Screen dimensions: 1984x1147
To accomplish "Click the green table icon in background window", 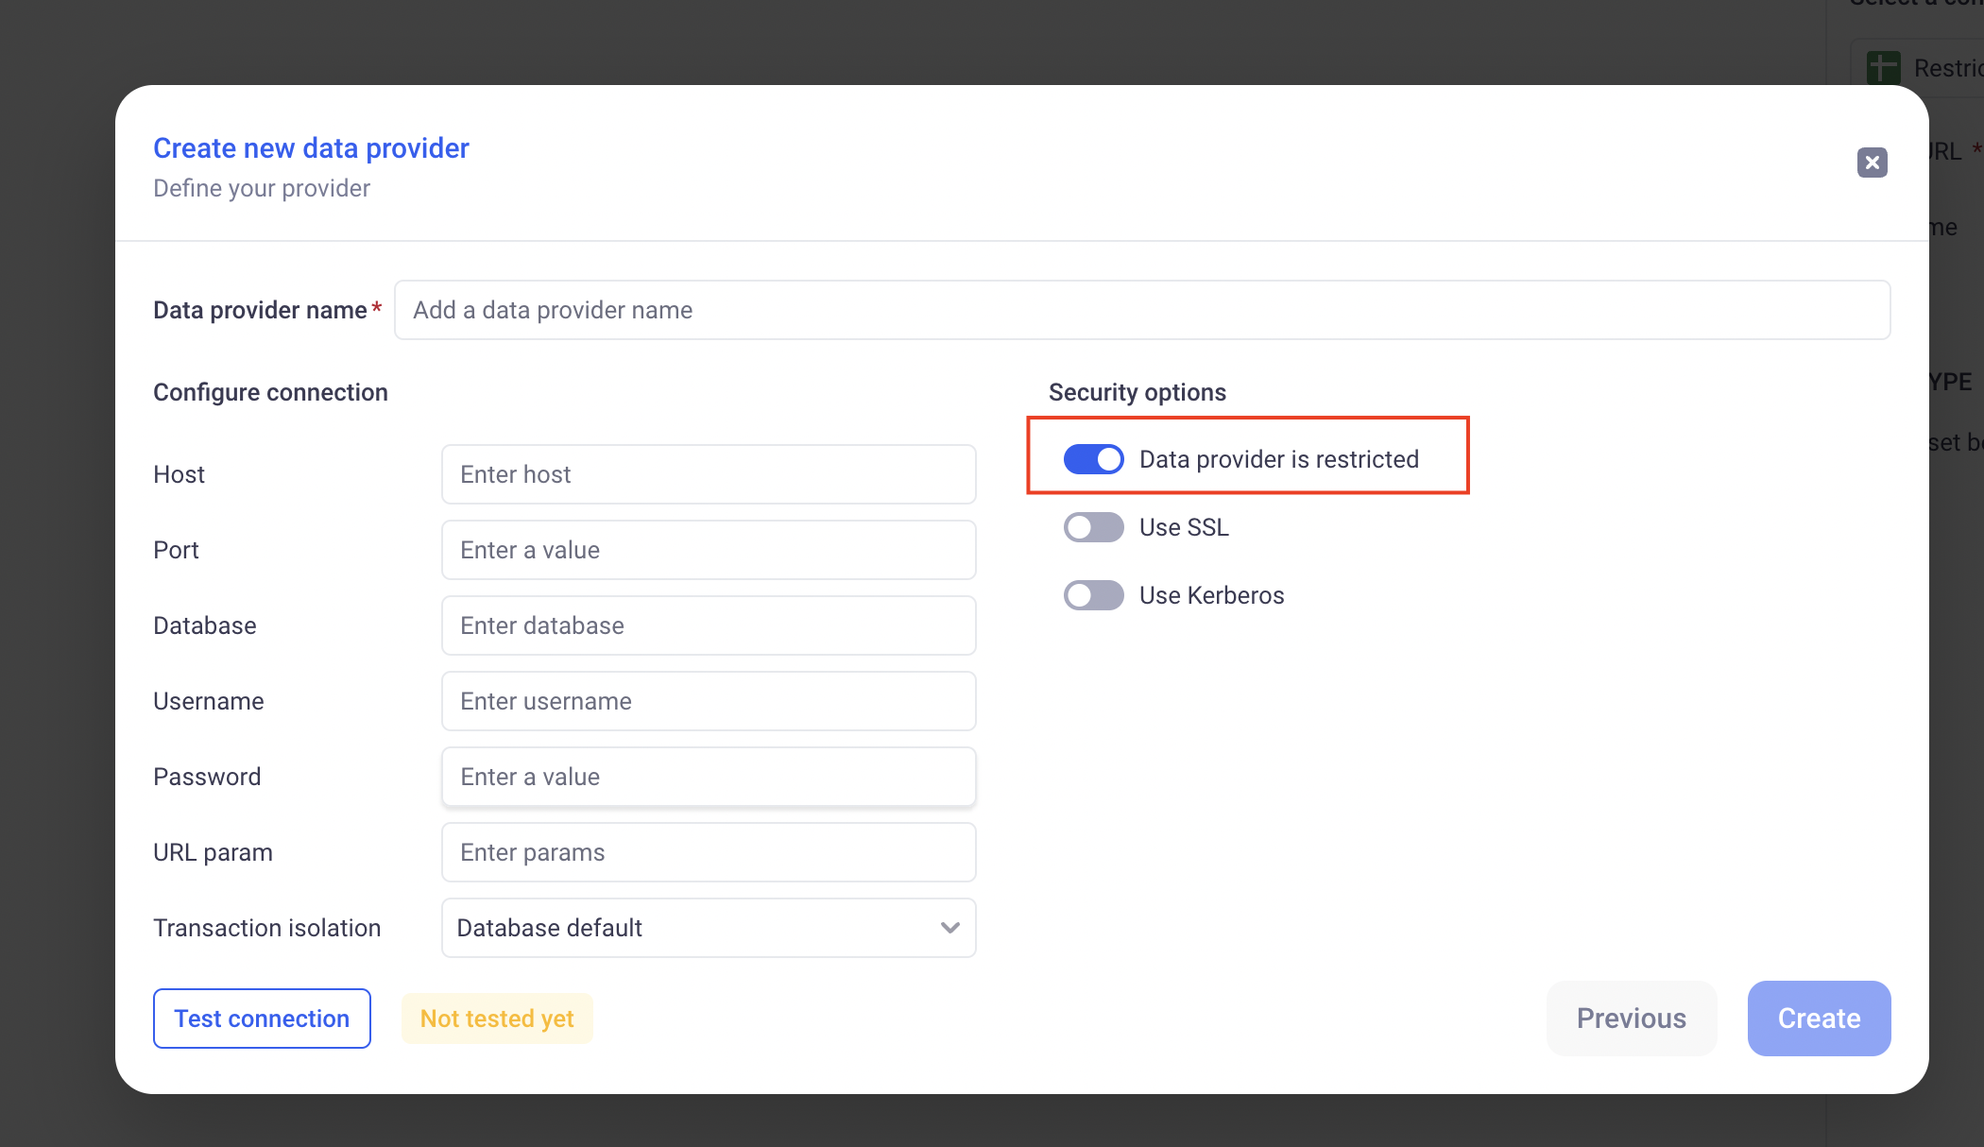I will tap(1883, 67).
